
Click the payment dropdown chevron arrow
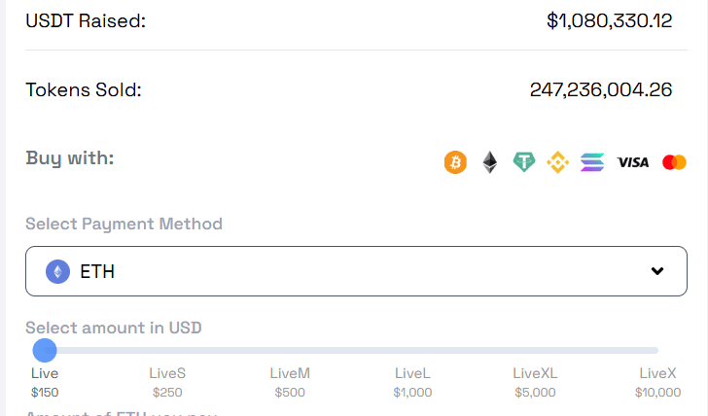[x=657, y=271]
